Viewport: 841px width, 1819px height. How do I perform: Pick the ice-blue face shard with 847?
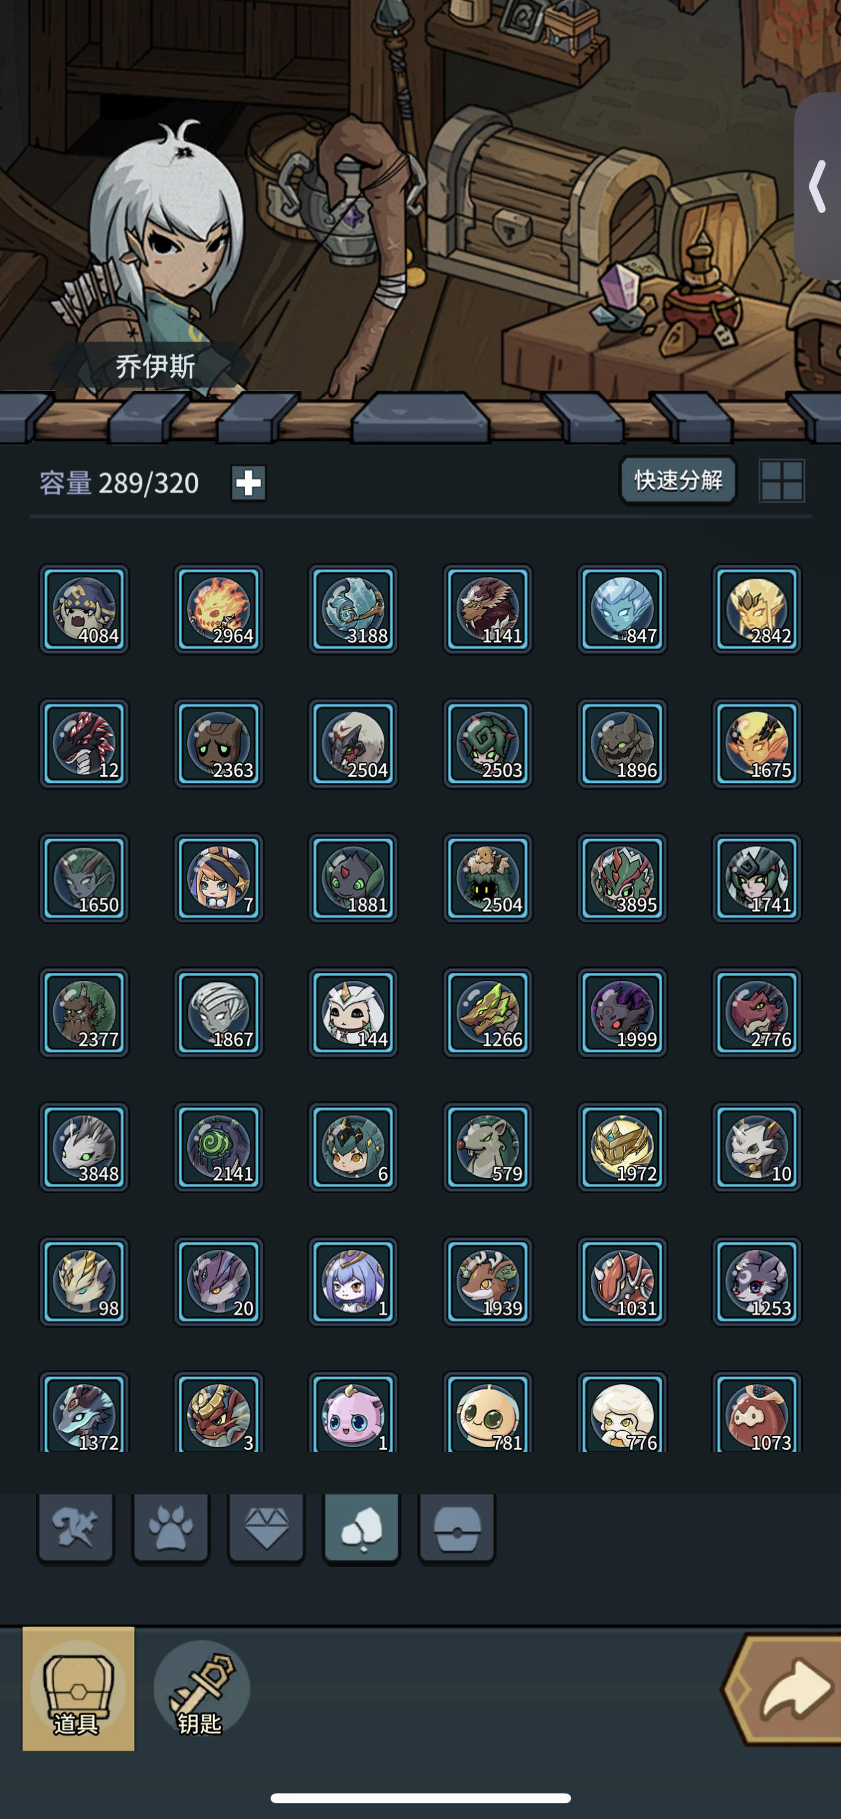coord(622,609)
